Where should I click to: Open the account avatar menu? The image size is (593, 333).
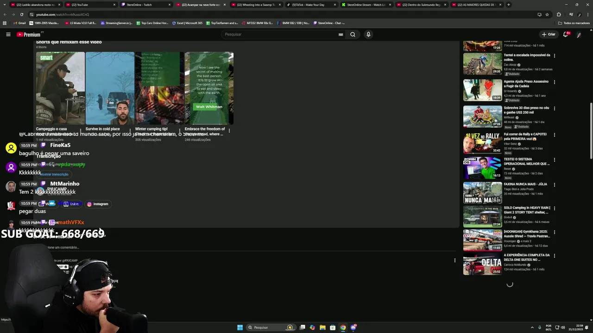point(579,34)
